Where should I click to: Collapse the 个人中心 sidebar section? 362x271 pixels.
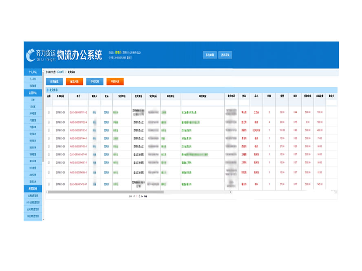[33, 72]
